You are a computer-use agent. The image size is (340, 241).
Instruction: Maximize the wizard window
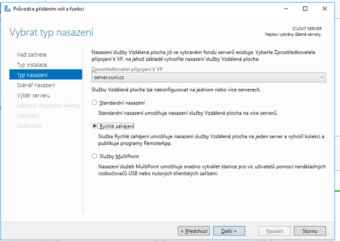coord(305,9)
